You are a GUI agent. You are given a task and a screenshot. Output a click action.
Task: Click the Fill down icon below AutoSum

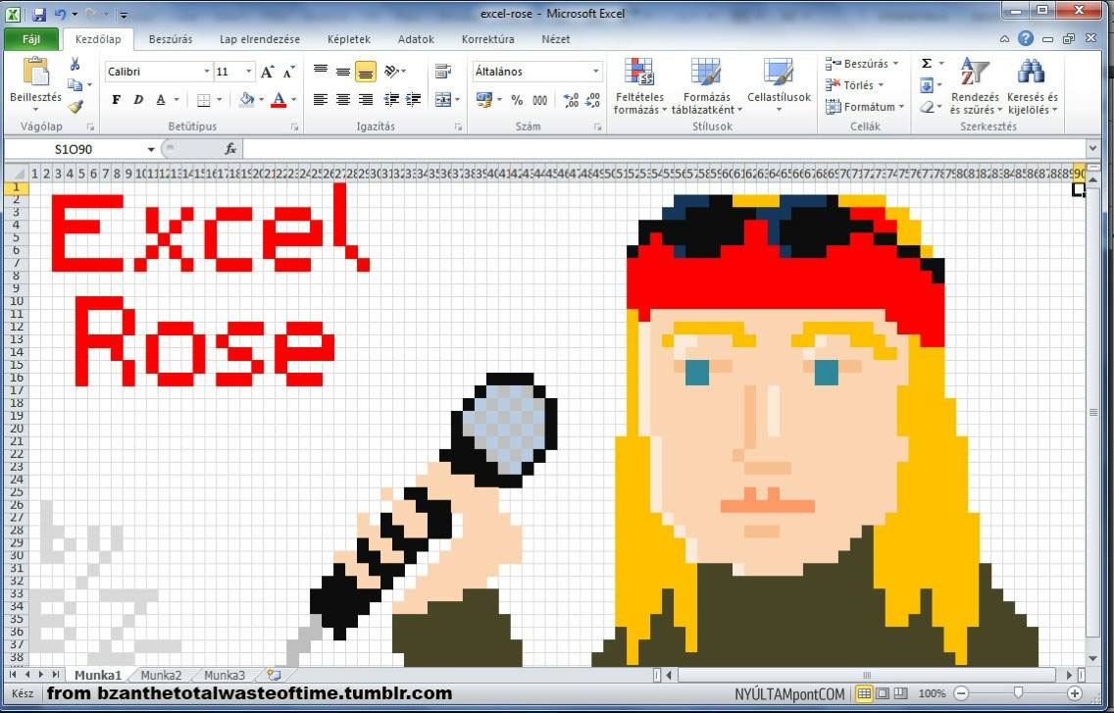(x=927, y=85)
